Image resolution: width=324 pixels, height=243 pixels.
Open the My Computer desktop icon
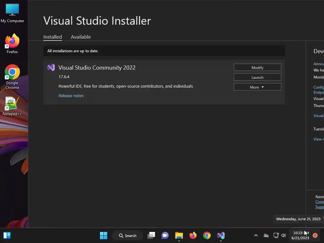[x=12, y=13]
